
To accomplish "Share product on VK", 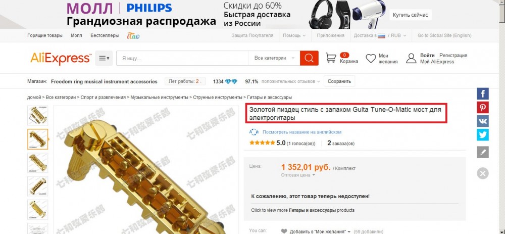I will (482, 121).
